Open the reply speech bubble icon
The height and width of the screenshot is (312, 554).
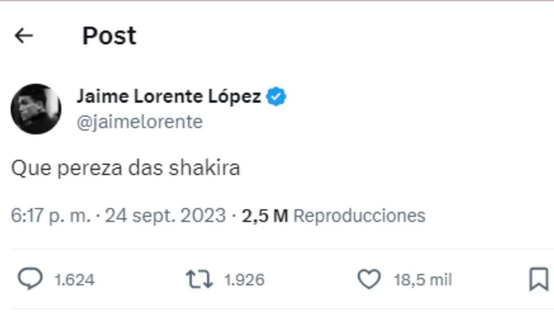[x=30, y=279]
